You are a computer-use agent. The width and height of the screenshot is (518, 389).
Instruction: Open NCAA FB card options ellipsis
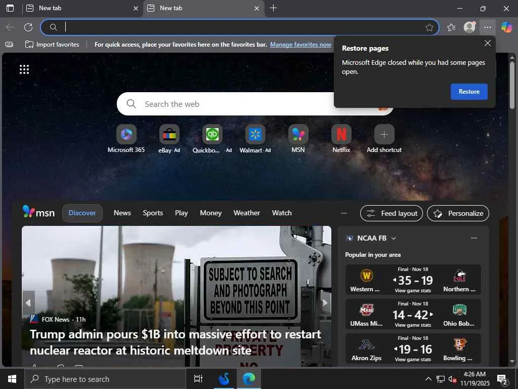click(473, 238)
